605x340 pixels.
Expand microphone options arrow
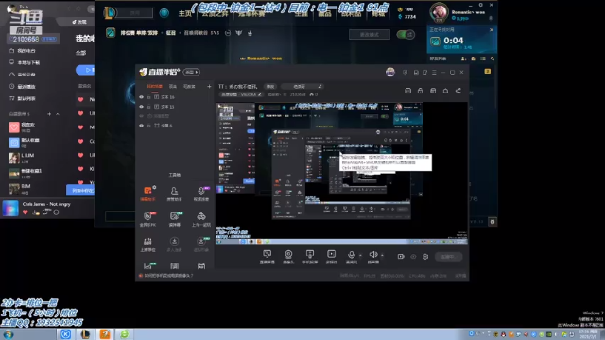tap(360, 255)
